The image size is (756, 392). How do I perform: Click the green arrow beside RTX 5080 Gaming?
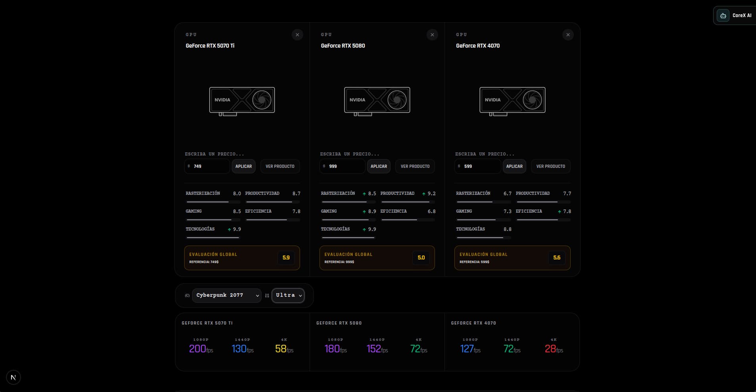point(364,211)
